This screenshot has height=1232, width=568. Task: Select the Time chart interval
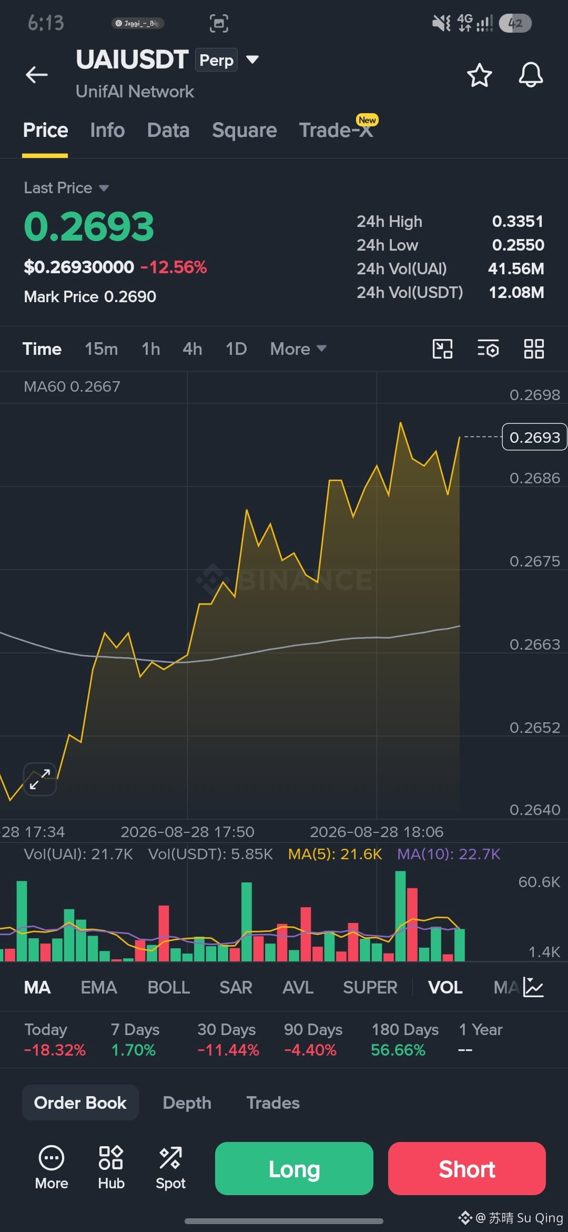point(42,349)
